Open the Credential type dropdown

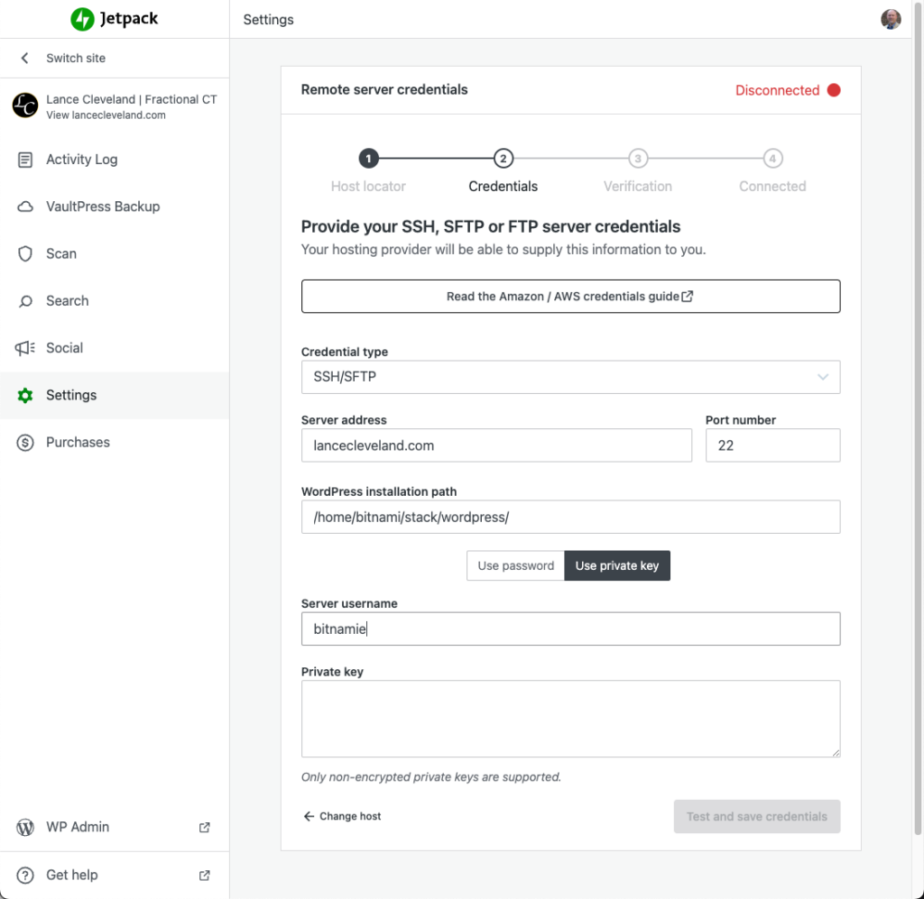point(570,377)
